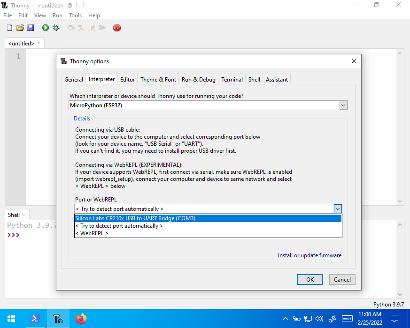
Task: Close the untitled editor tab
Action: 39,43
